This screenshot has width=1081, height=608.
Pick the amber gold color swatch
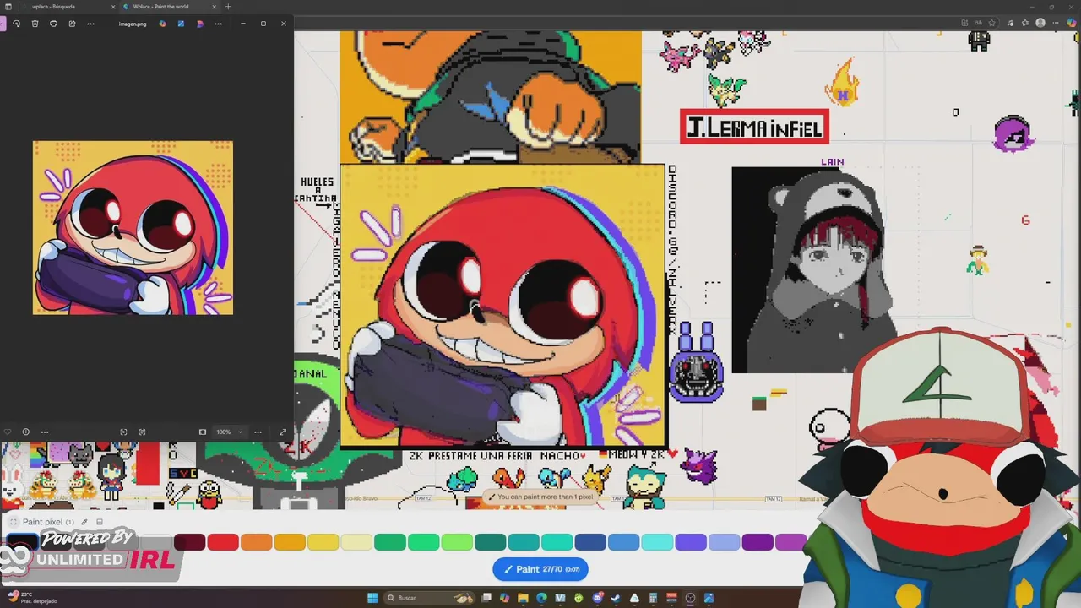click(290, 542)
